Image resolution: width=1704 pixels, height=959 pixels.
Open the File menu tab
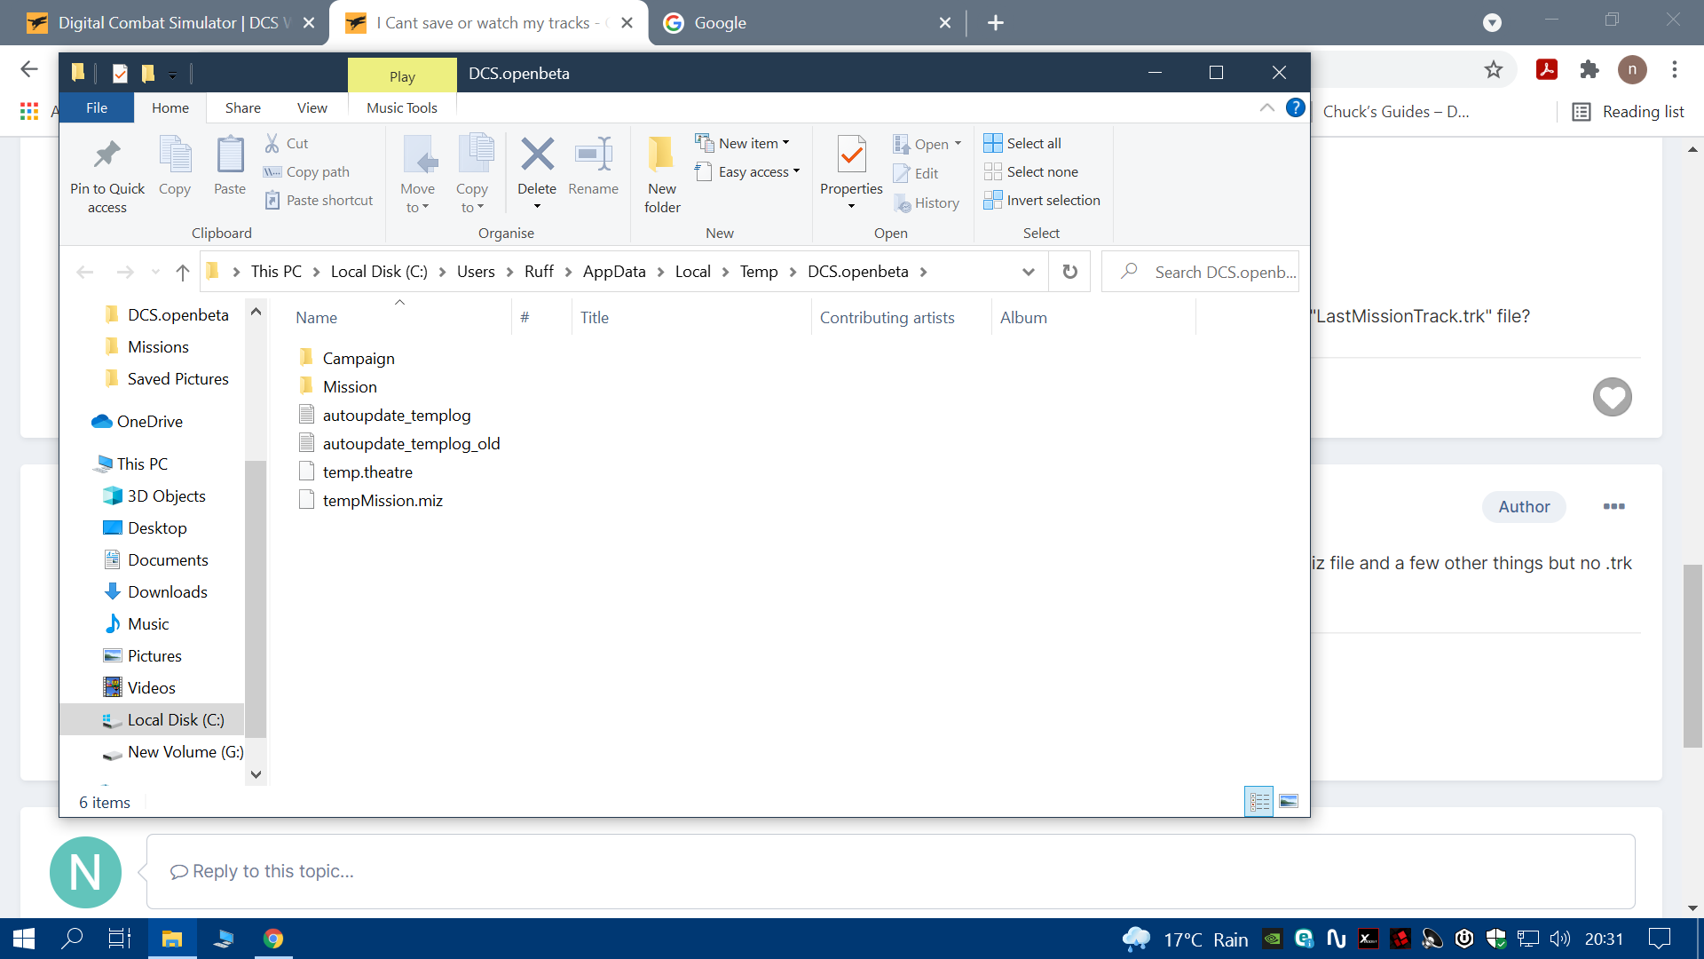[97, 107]
